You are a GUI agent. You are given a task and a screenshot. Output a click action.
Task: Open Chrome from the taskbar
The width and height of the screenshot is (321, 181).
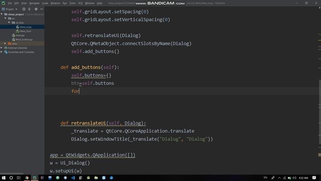[x=27, y=178]
